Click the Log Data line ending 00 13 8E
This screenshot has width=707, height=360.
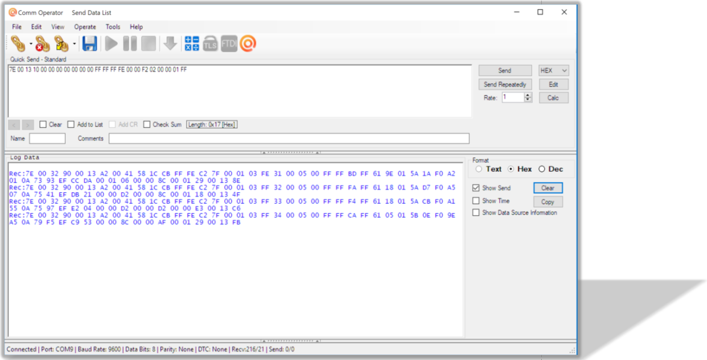pos(125,181)
